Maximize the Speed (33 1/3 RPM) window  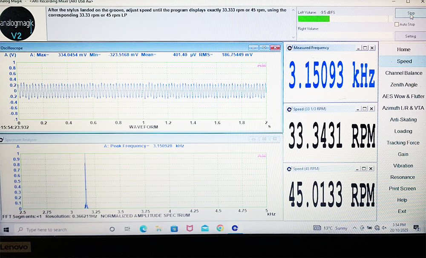point(365,109)
